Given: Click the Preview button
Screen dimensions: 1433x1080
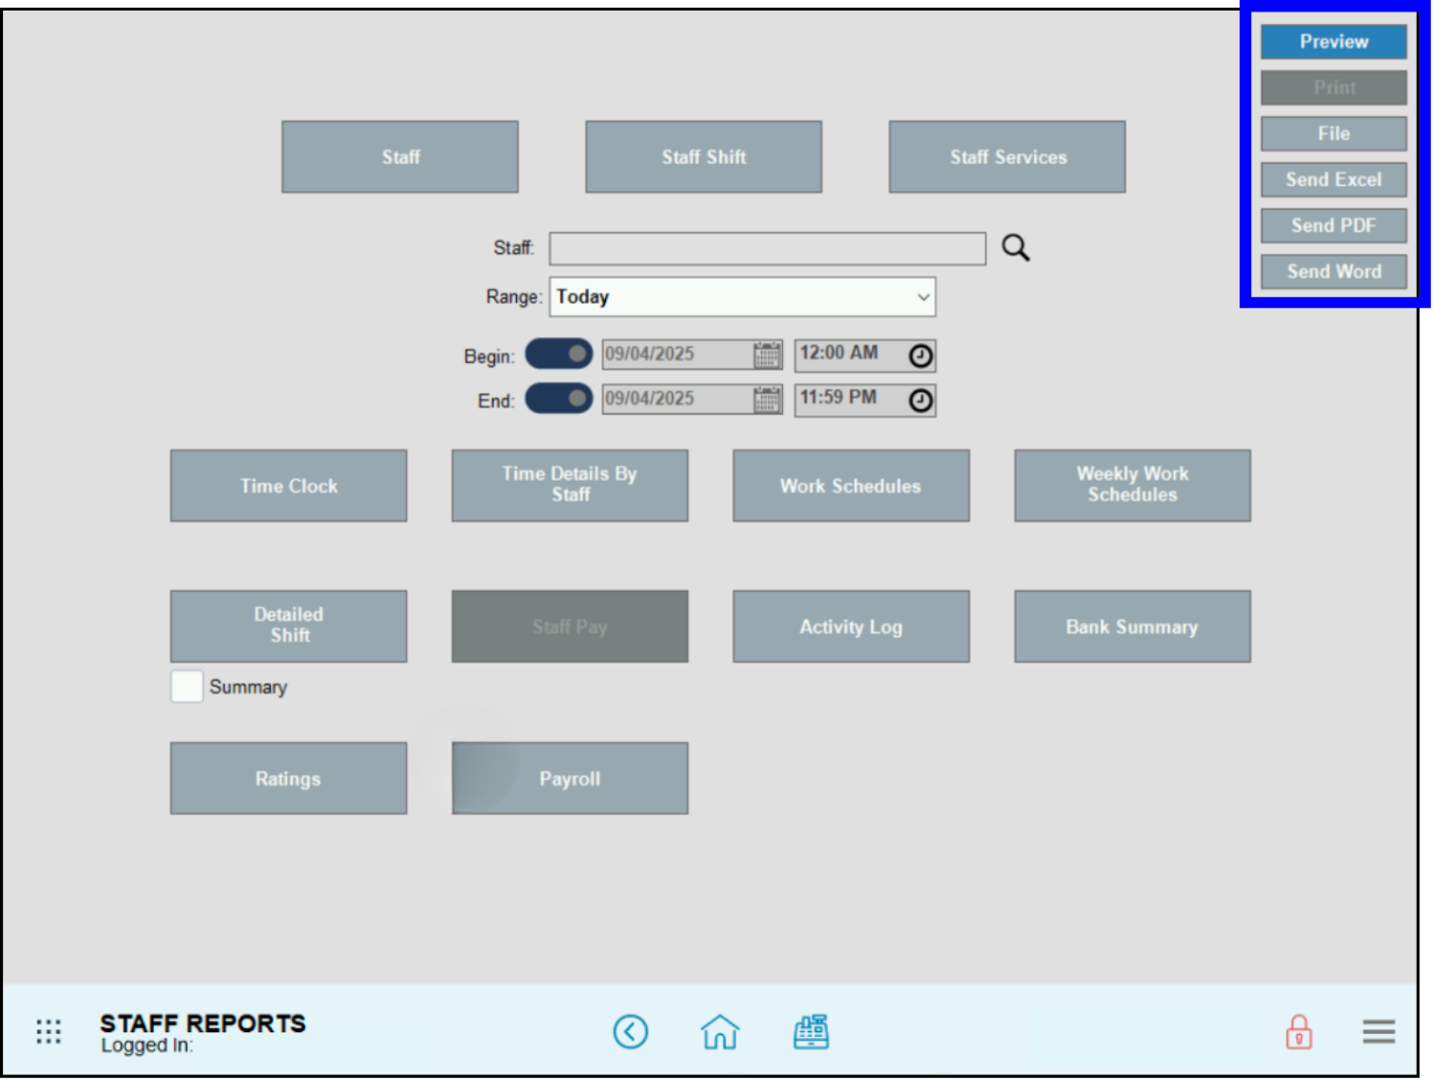Looking at the screenshot, I should coord(1332,41).
